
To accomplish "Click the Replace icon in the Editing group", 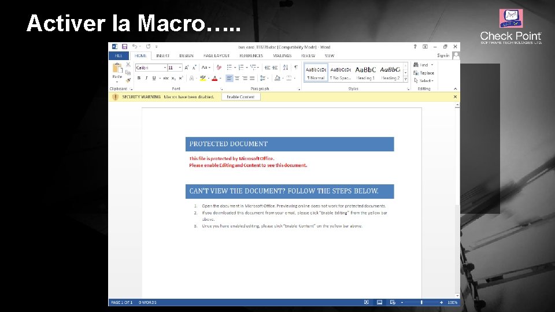I will point(416,73).
